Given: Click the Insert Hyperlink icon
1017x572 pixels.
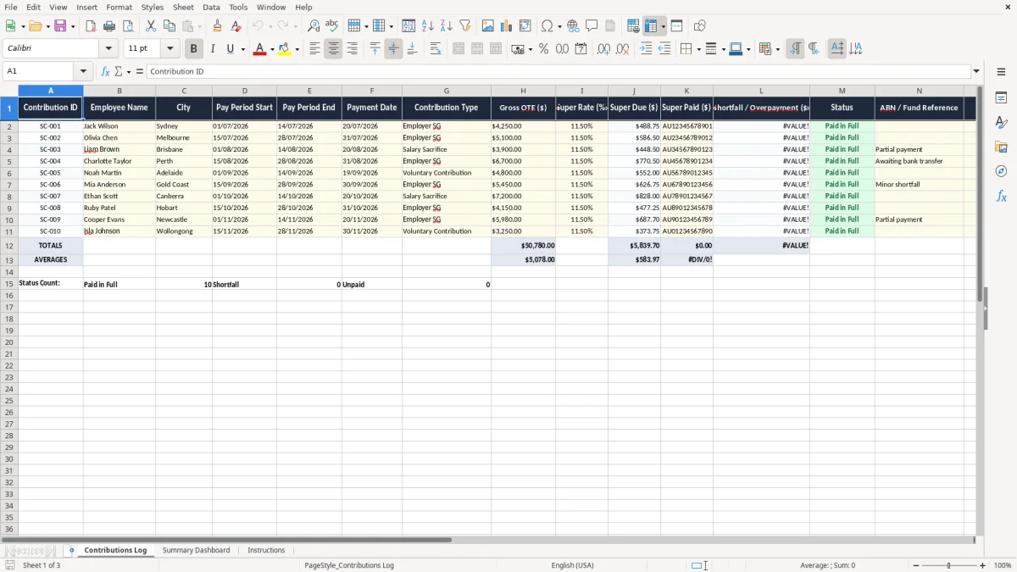Looking at the screenshot, I should 573,26.
